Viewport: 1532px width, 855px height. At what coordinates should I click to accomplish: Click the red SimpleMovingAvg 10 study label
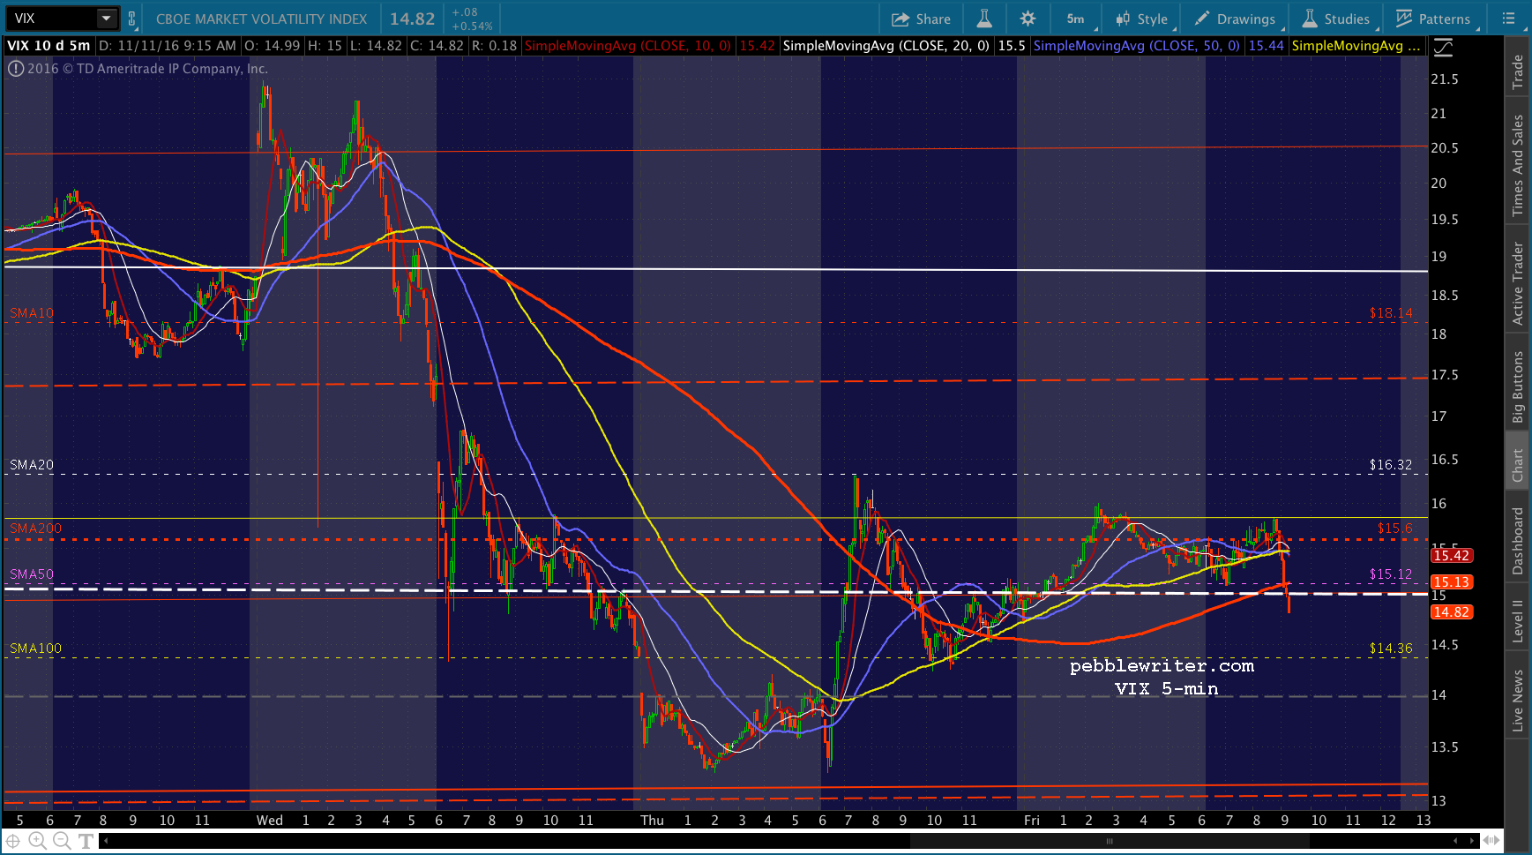coord(627,46)
